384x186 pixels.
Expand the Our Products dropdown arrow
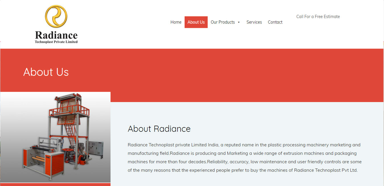point(239,22)
